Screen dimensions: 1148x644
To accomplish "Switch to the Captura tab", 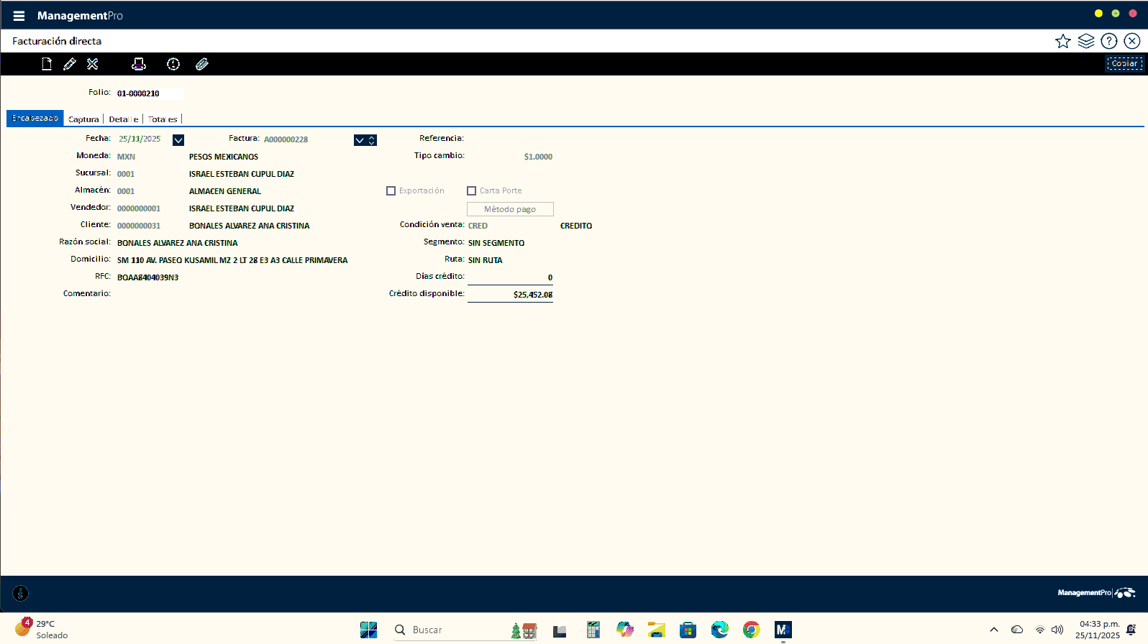I will [83, 119].
